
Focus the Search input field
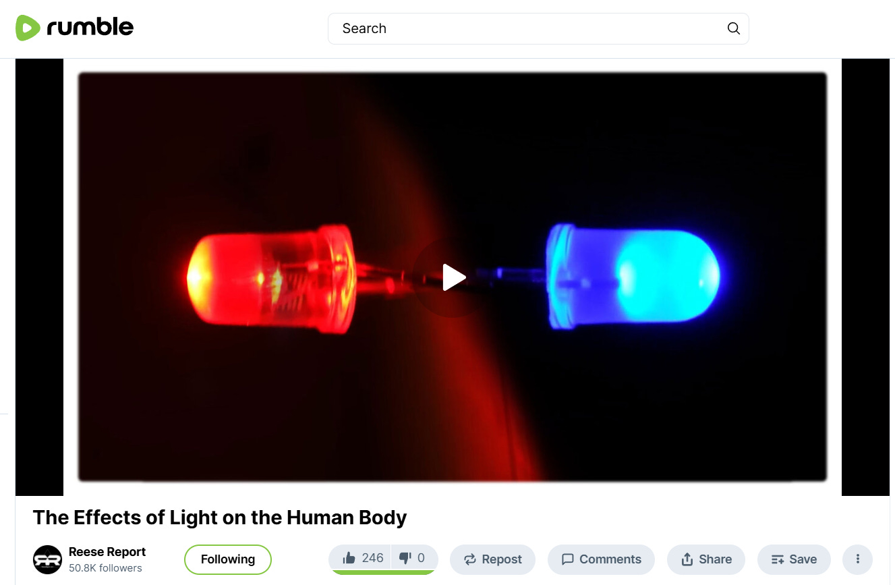click(538, 28)
